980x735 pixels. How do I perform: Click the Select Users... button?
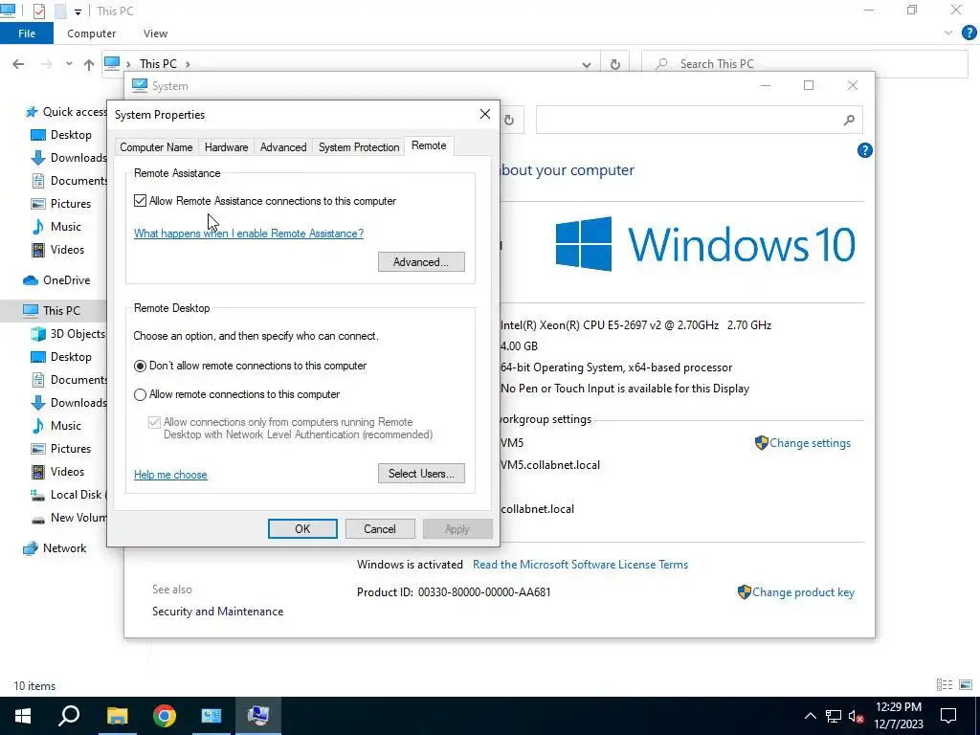(x=421, y=473)
